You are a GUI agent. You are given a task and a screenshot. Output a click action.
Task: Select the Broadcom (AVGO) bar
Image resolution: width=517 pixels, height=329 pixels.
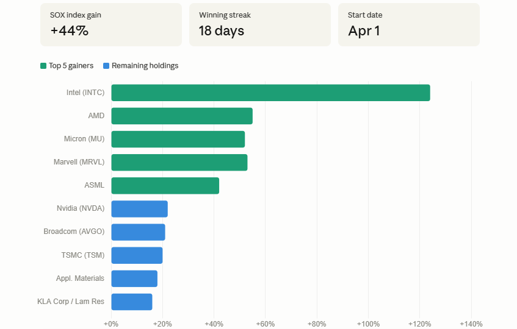(138, 232)
